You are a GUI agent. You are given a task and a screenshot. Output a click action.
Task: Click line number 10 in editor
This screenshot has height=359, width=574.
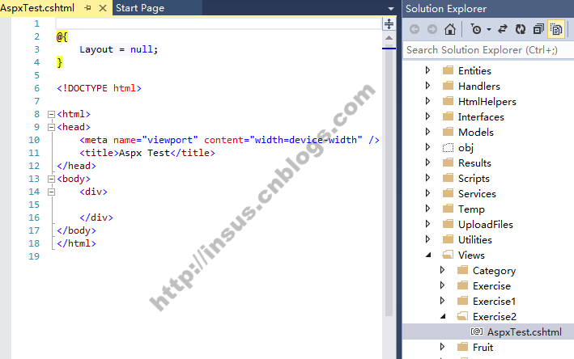tap(34, 140)
